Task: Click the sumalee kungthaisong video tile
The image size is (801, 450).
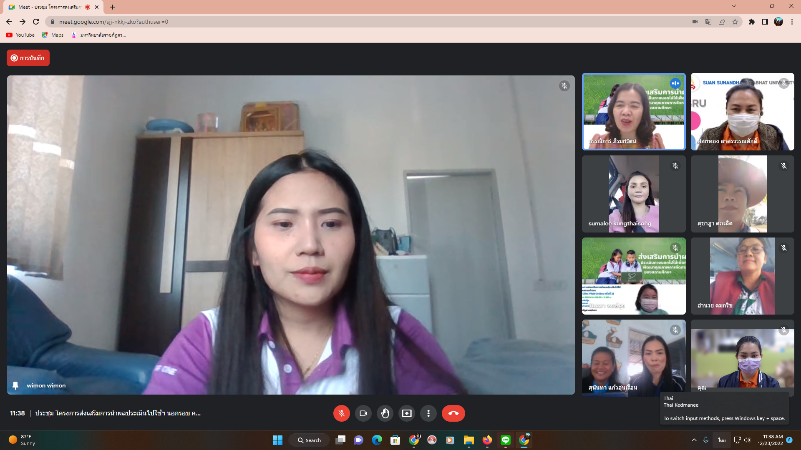Action: [633, 194]
